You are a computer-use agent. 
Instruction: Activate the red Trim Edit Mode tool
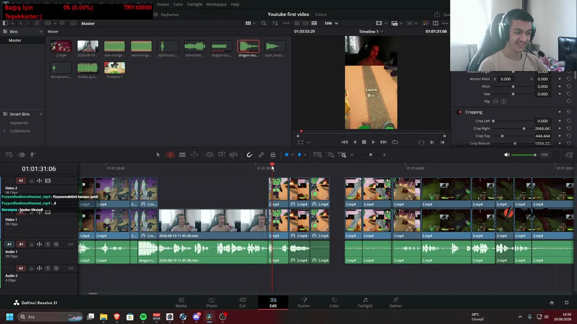[170, 155]
